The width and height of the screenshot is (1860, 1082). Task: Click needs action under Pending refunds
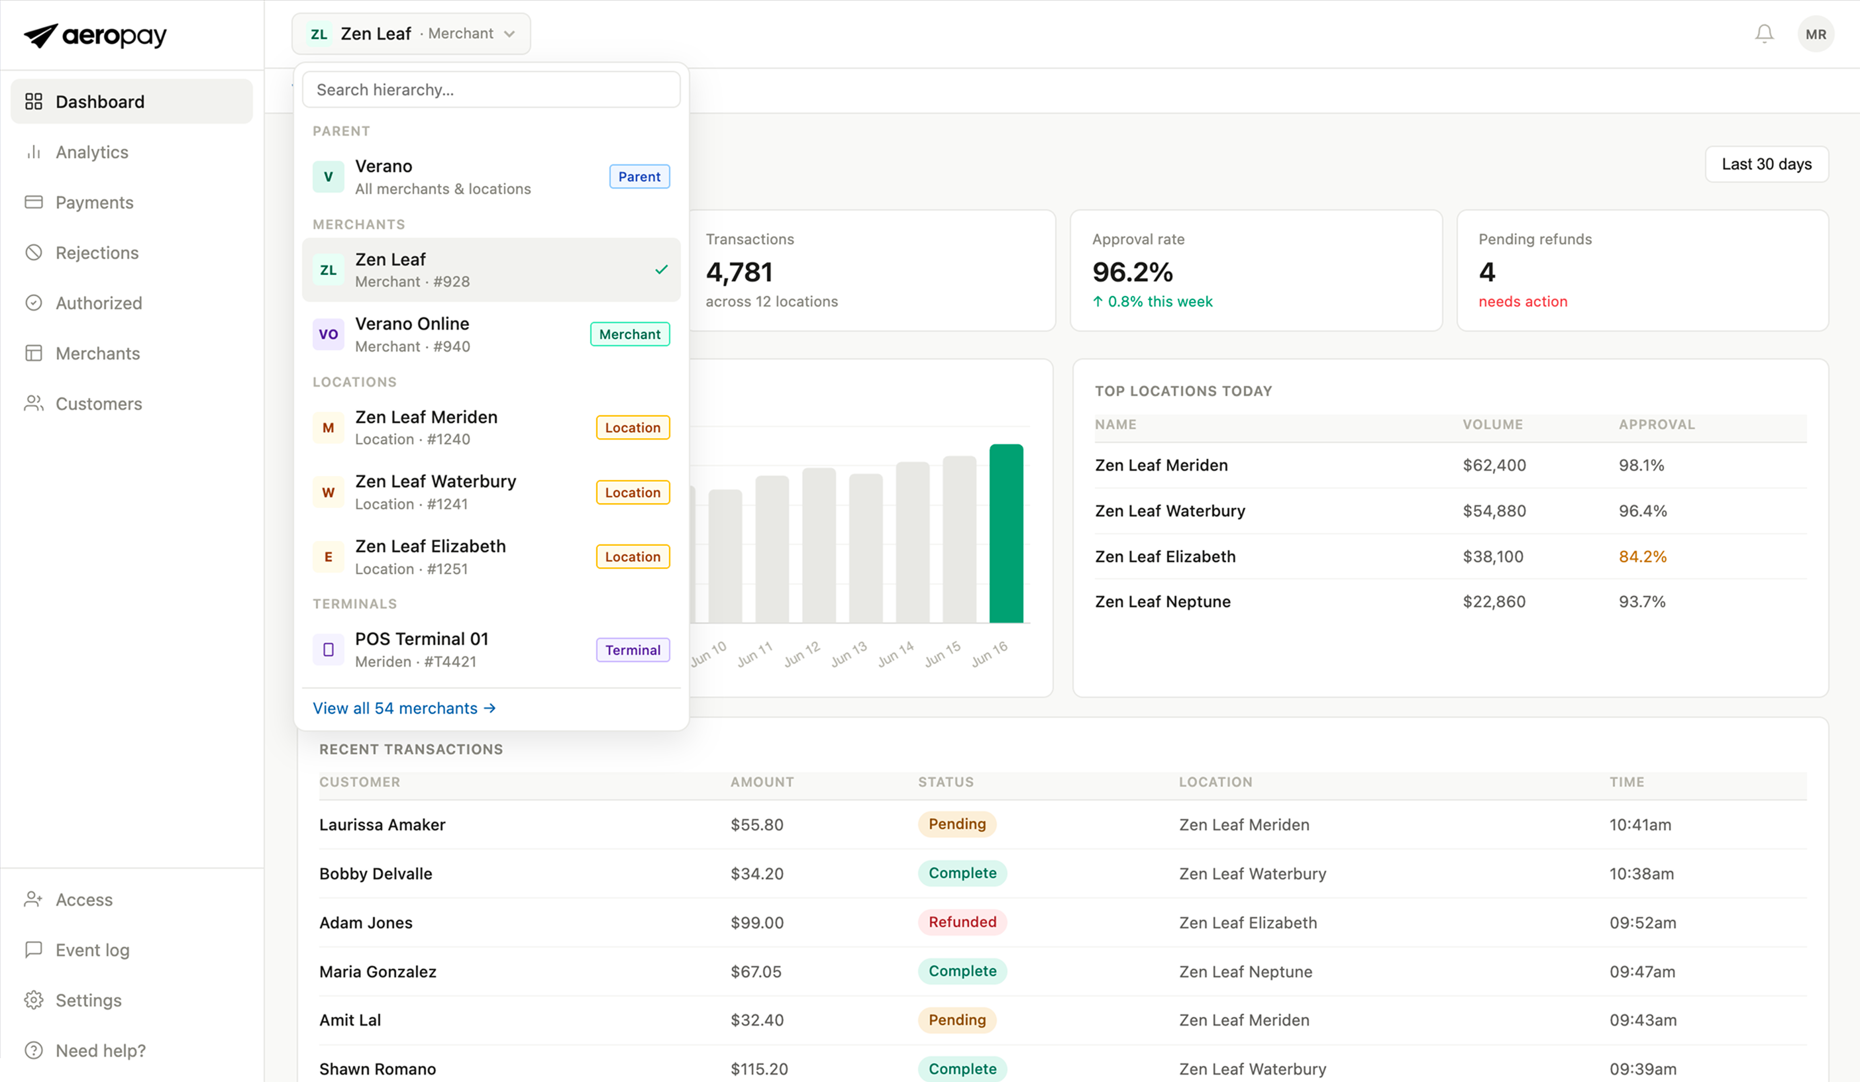tap(1523, 301)
